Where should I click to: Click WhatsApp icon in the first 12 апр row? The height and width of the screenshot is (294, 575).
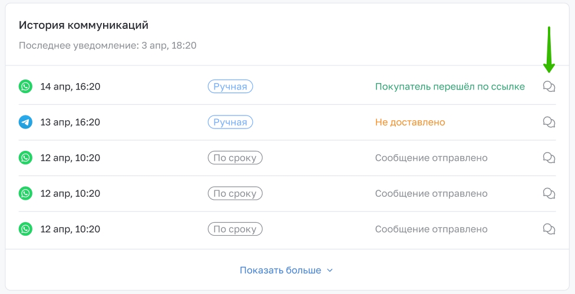(26, 158)
